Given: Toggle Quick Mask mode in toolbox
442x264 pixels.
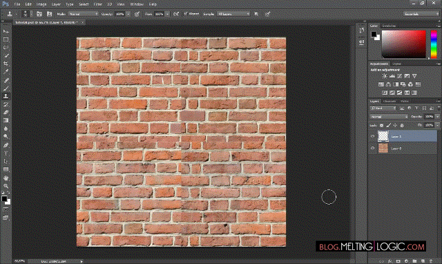Looking at the screenshot, I should (x=6, y=209).
